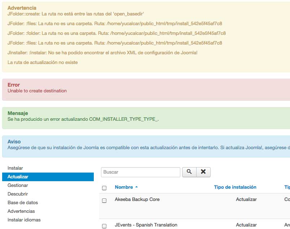The height and width of the screenshot is (229, 290).
Task: Sort table by Nombre column
Action: tap(124, 187)
